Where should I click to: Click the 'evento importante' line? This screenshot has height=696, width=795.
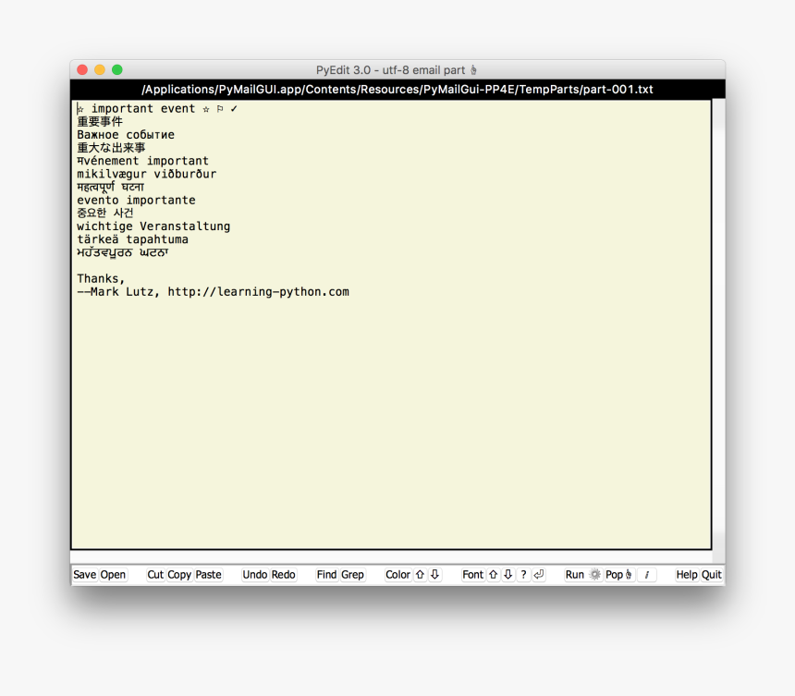(136, 201)
